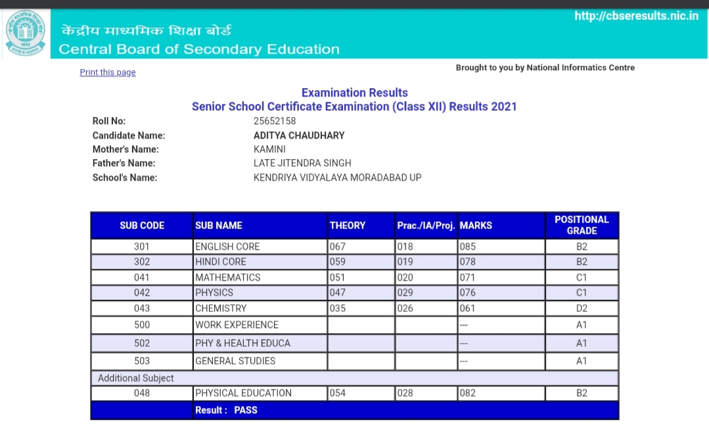Click sub code 302
The height and width of the screenshot is (441, 709).
[142, 262]
